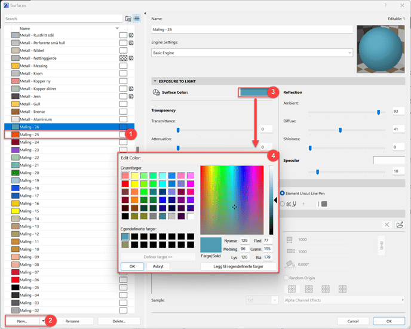Select the second texture mirroring pattern icon

(309, 289)
